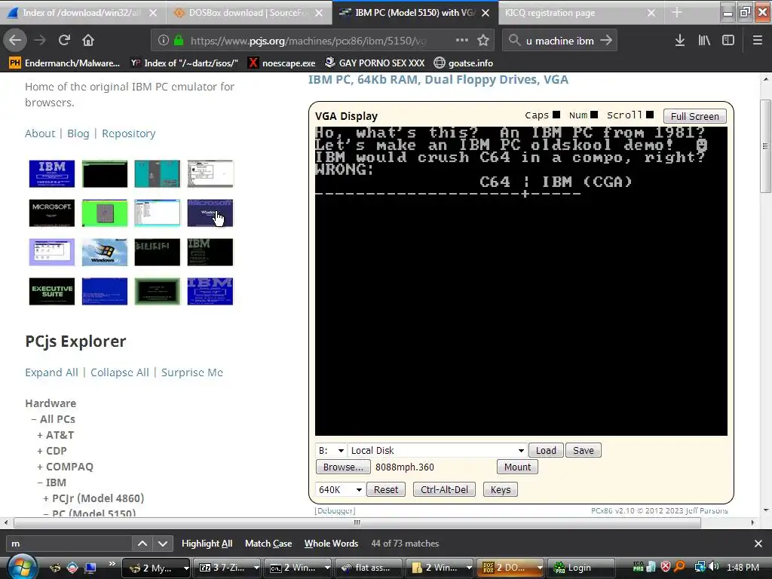772x579 pixels.
Task: Open the Local Disk dropdown
Action: tap(437, 451)
